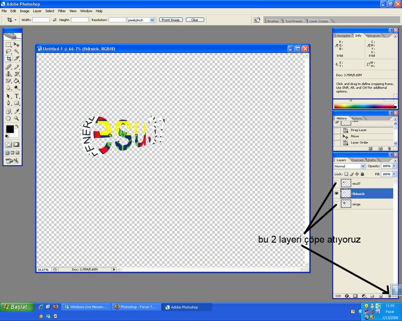Open the document status bar flyout arrow
Viewport: 402px width, 321px height.
(114, 269)
